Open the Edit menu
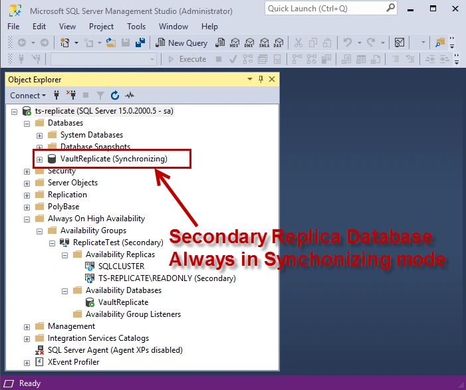The height and width of the screenshot is (390, 466). (x=39, y=27)
